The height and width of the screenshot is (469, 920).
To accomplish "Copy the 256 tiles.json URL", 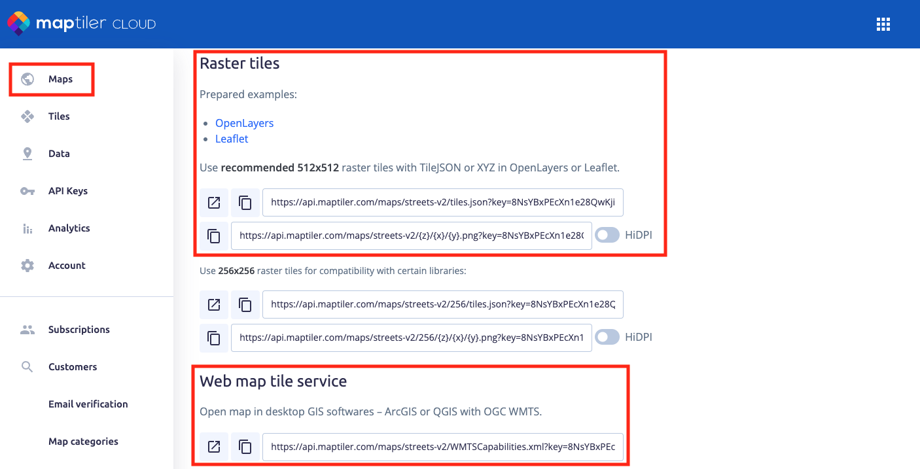I will [x=245, y=304].
